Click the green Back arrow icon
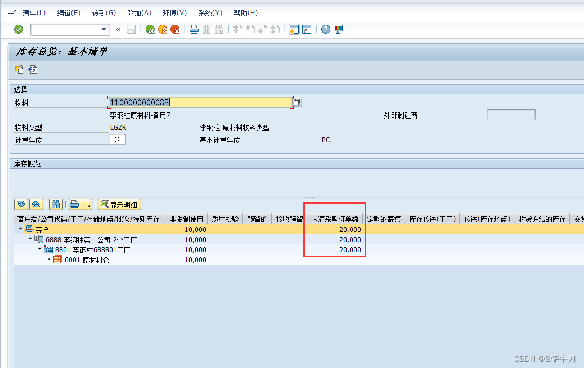 tap(150, 29)
